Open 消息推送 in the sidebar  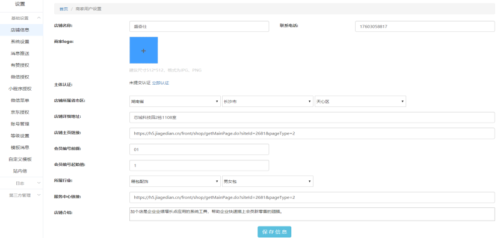pyautogui.click(x=20, y=53)
